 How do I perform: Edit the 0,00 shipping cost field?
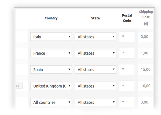[x=145, y=37]
